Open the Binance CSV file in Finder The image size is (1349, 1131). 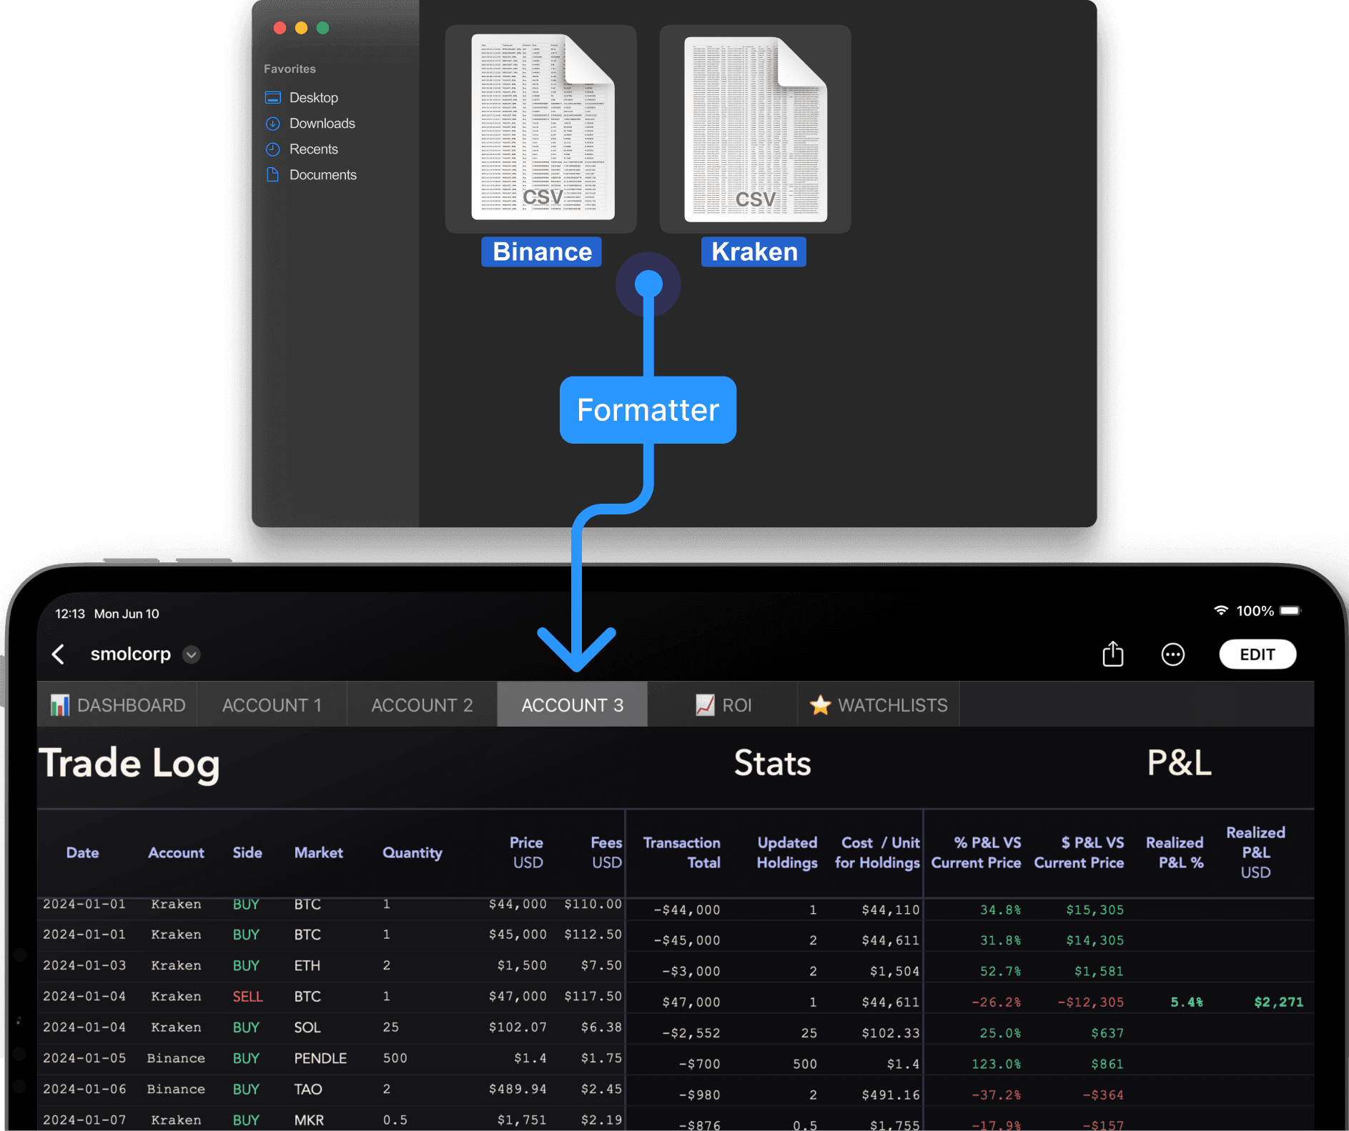pyautogui.click(x=542, y=127)
